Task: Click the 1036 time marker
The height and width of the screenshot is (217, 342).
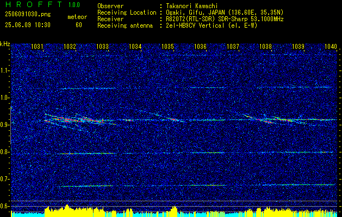Action: pos(200,46)
